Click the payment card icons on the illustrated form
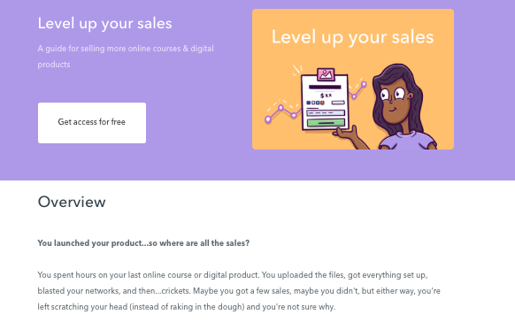515x322 pixels. pyautogui.click(x=315, y=103)
